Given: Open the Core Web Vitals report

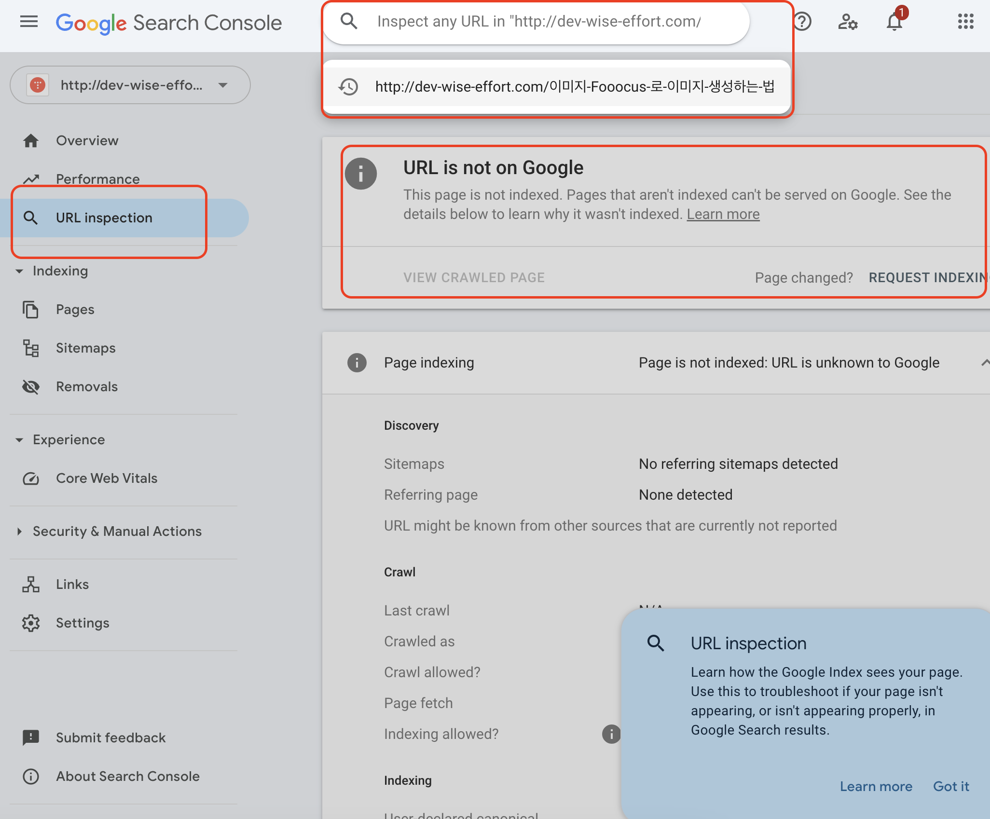Looking at the screenshot, I should 106,478.
